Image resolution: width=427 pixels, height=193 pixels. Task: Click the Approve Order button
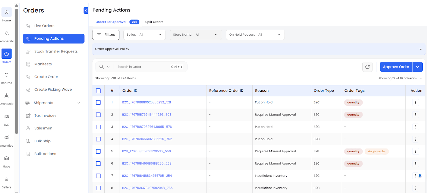point(396,67)
